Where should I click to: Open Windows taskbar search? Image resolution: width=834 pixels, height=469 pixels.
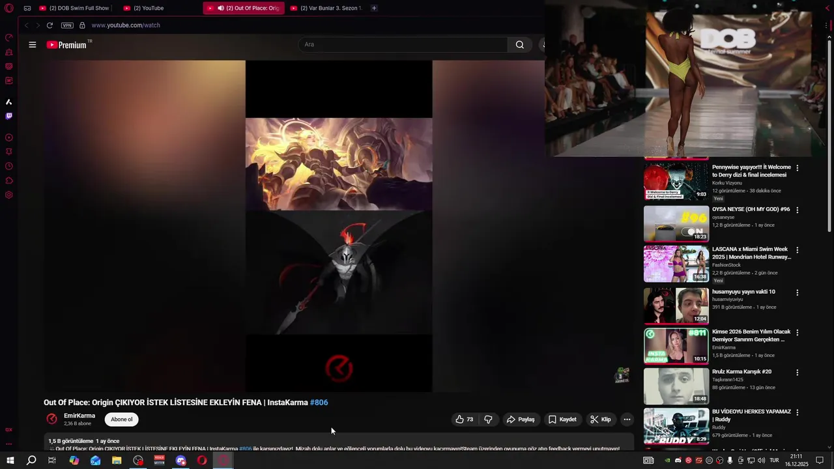pos(31,461)
